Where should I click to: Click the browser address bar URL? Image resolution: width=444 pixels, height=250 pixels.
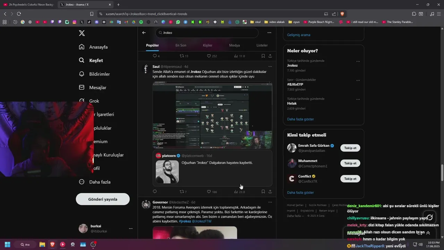(146, 14)
